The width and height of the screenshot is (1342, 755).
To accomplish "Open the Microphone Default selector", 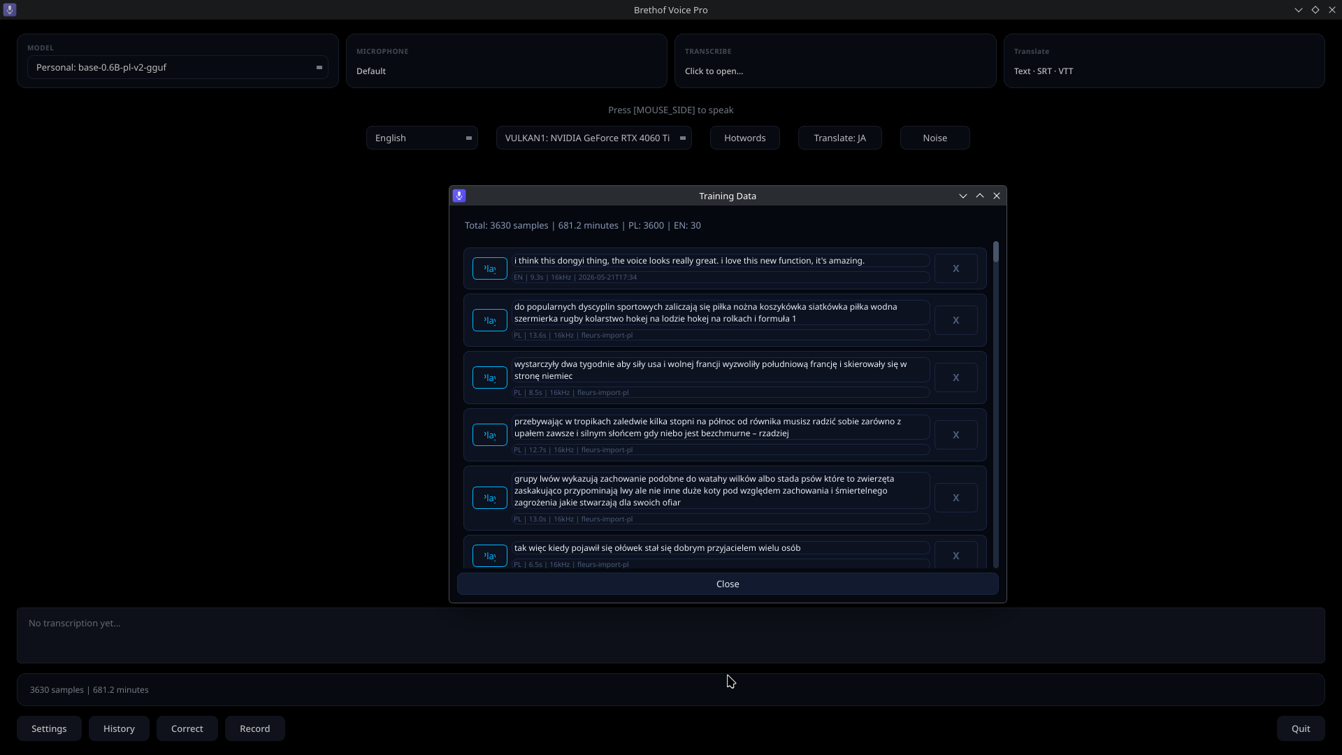I will (507, 61).
